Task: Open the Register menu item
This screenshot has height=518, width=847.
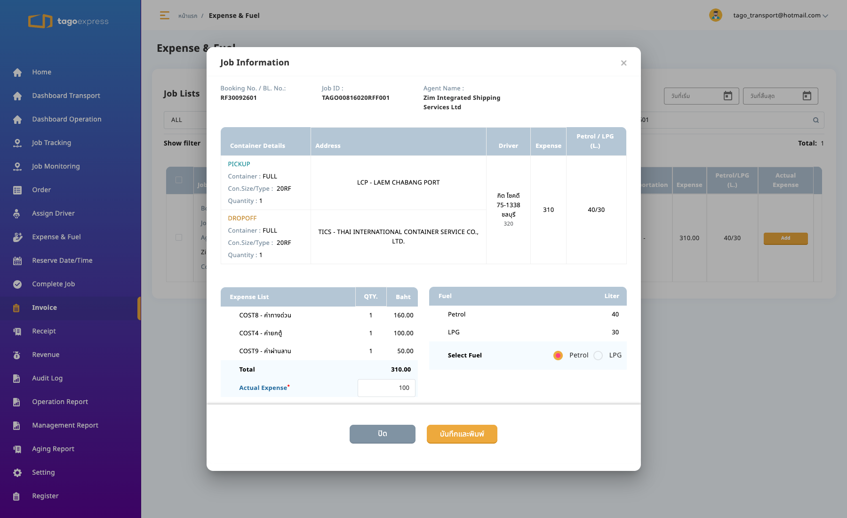Action: 45,496
